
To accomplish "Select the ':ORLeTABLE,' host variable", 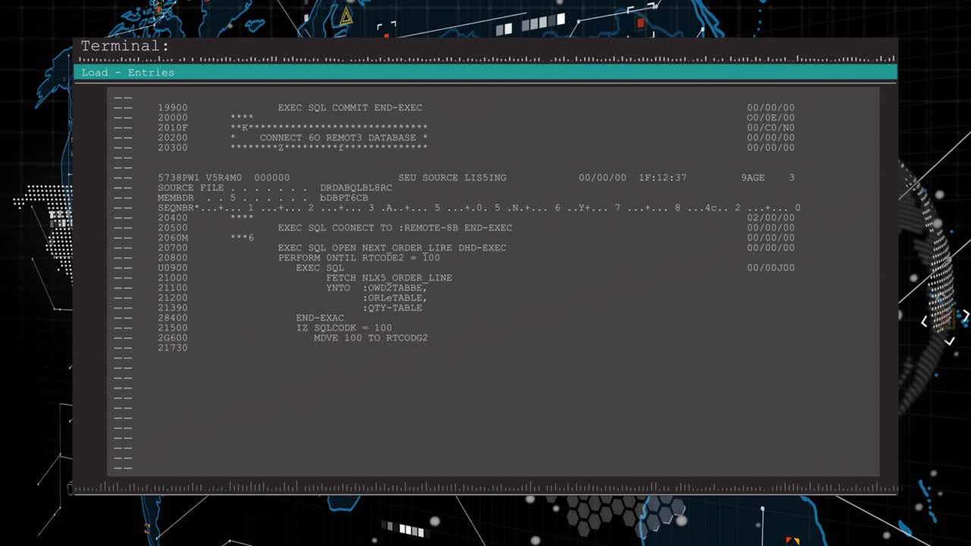I will (x=395, y=297).
